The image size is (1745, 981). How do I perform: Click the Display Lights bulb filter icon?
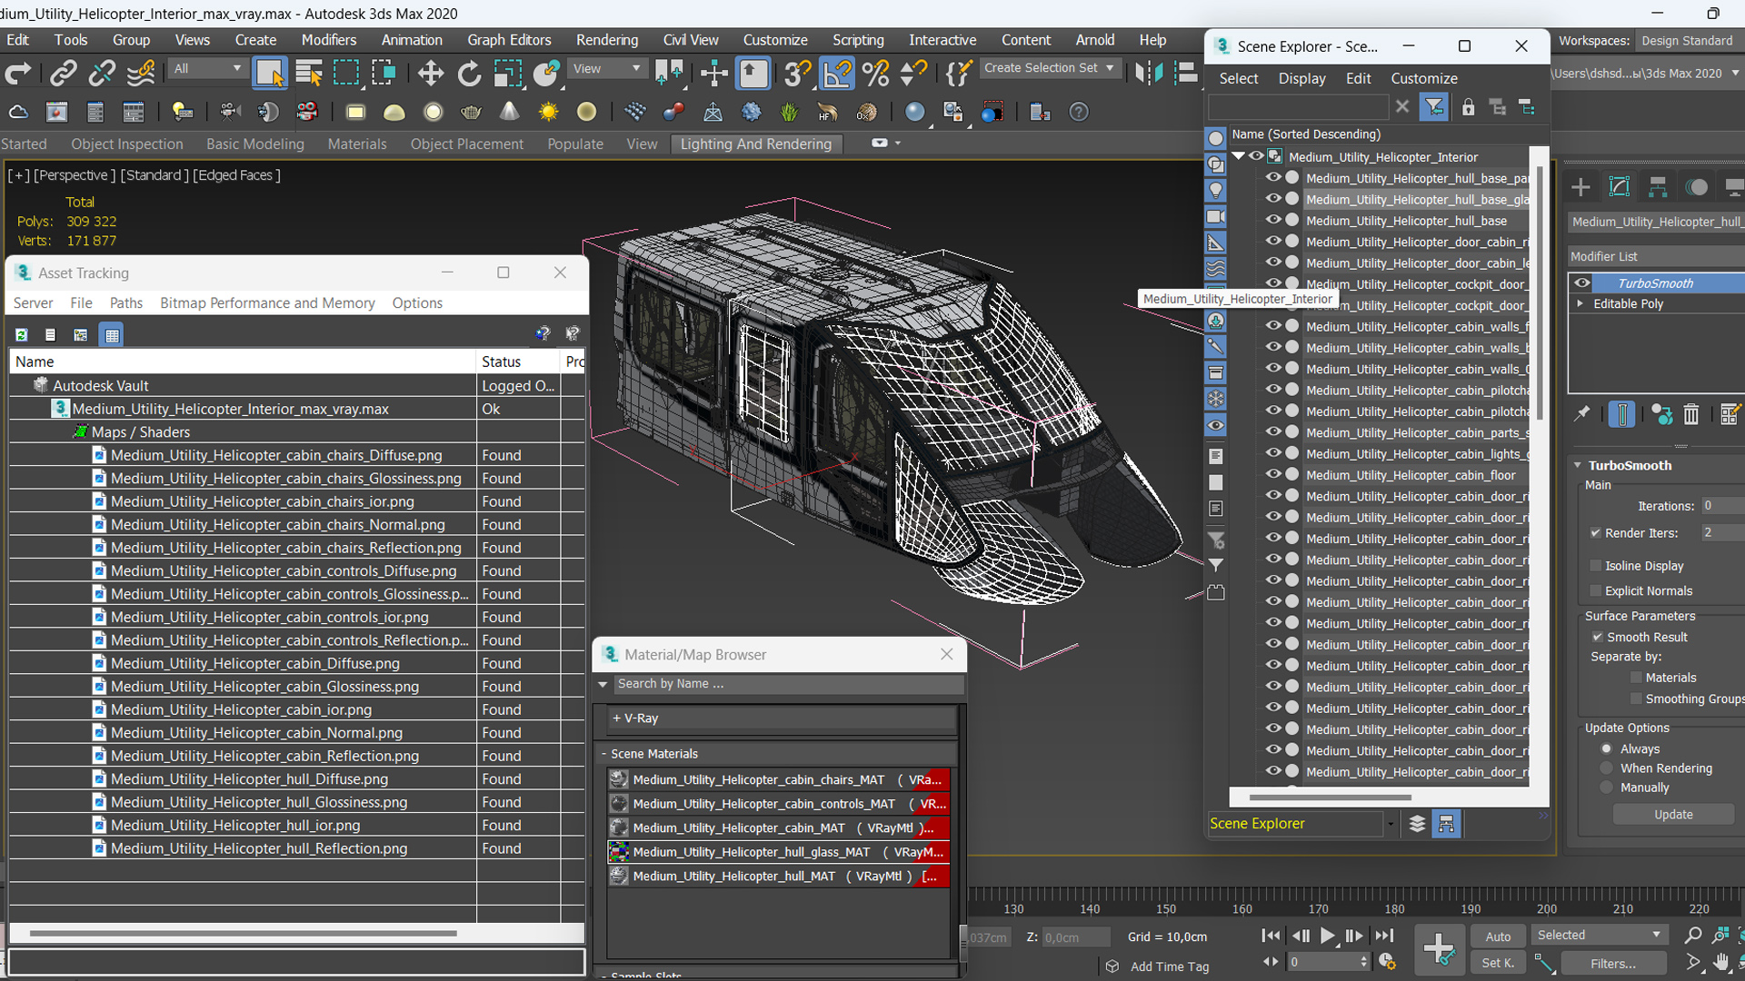[1215, 191]
